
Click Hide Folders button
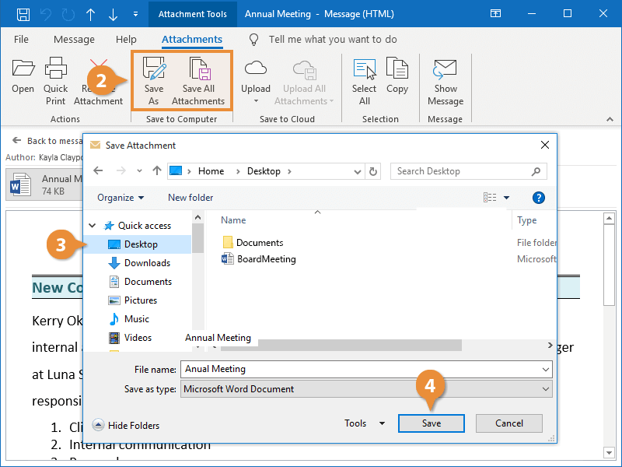pyautogui.click(x=126, y=425)
